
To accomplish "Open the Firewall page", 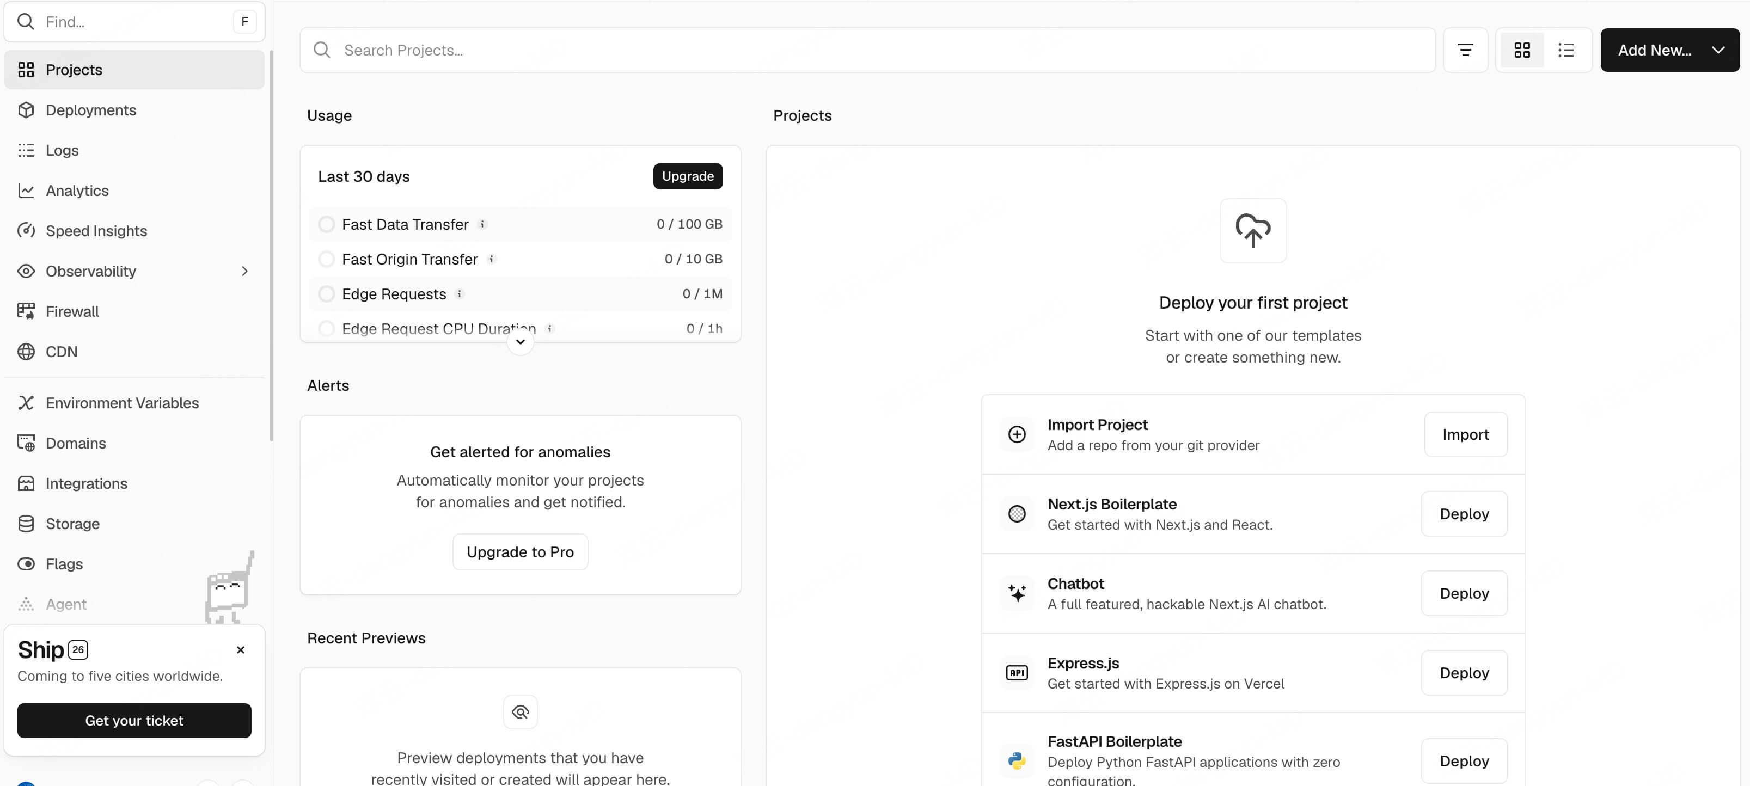I will point(134,311).
